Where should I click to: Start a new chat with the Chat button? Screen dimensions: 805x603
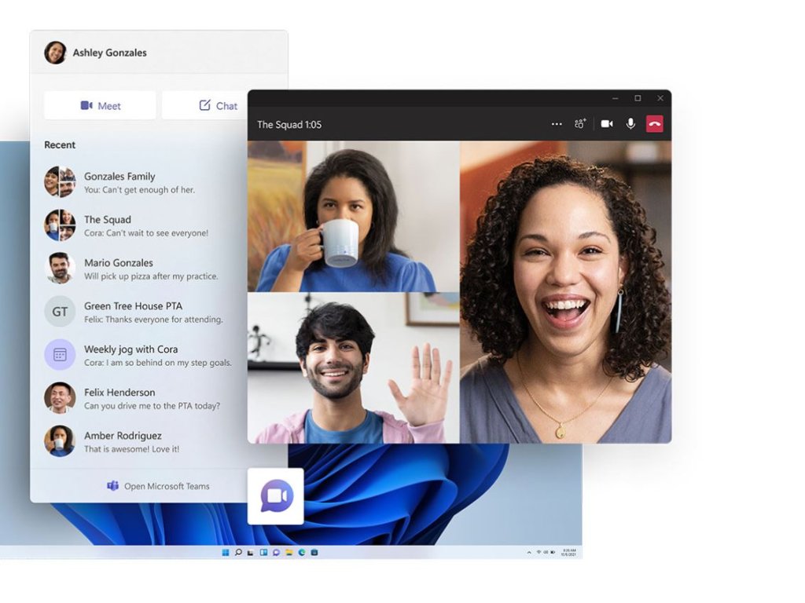point(218,106)
